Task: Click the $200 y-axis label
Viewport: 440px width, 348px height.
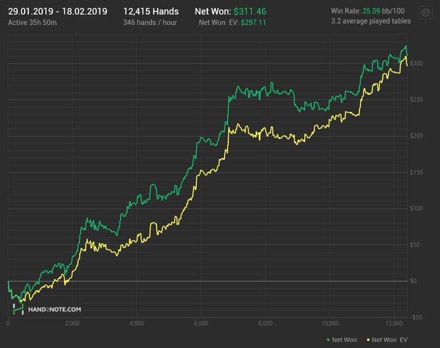Action: coord(416,136)
